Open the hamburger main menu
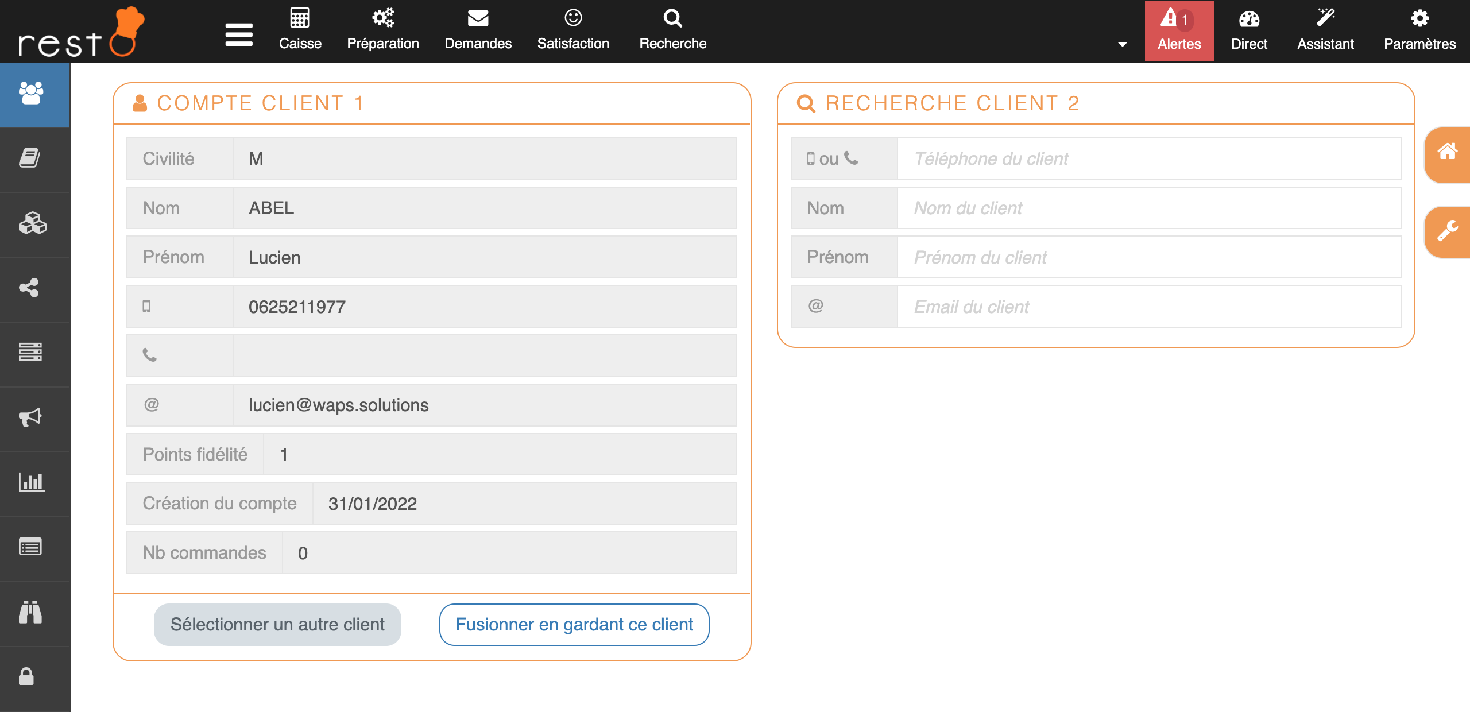Screen dimensions: 1470x712 pos(239,34)
